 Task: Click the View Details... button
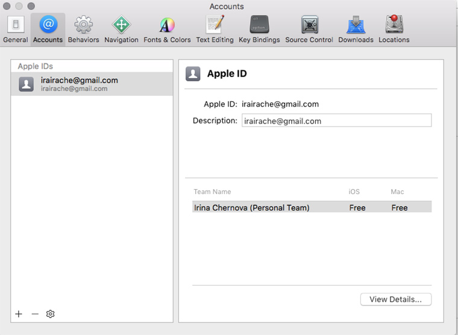(x=396, y=299)
